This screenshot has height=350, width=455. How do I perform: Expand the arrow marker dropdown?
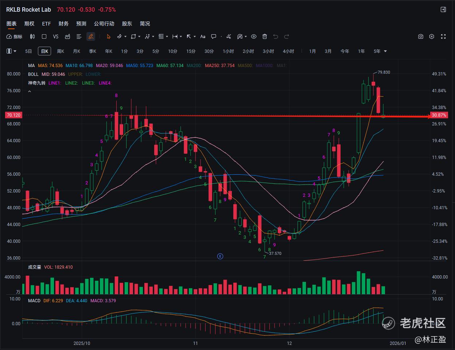pyautogui.click(x=195, y=36)
